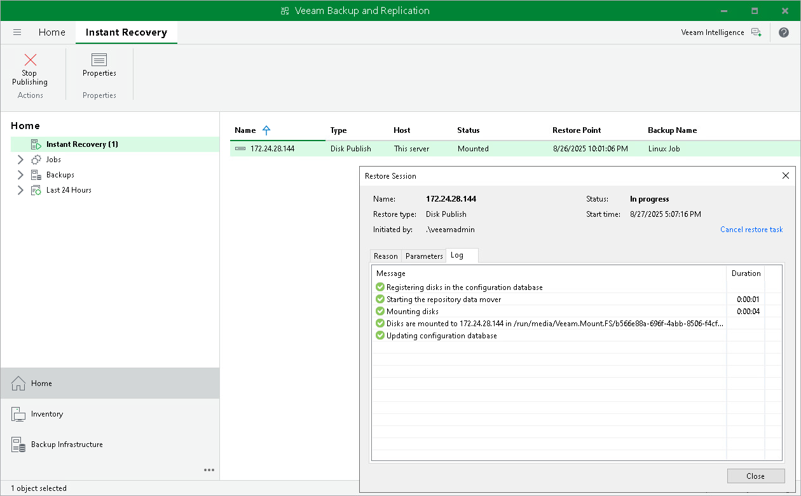The image size is (801, 496).
Task: Click the 0:00:04 duration value
Action: pyautogui.click(x=748, y=312)
